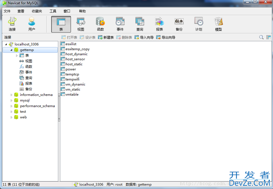The height and width of the screenshot is (189, 273).
Task: Click 新建表 (New Table) button
Action: point(106,37)
